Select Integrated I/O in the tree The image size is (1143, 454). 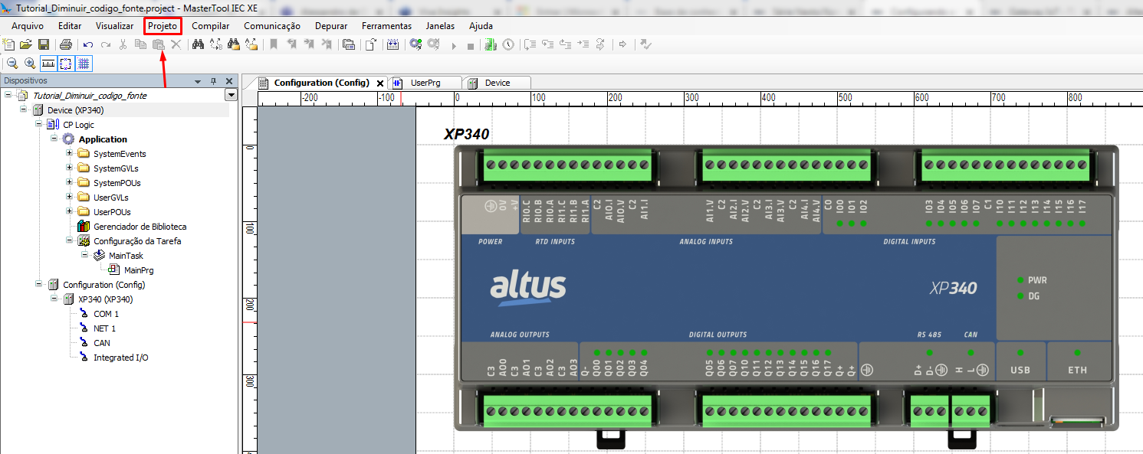coord(121,358)
